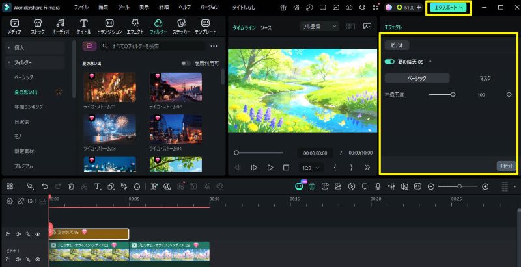
Task: Open dropdown arrow beside audio meter
Action: pos(514,187)
